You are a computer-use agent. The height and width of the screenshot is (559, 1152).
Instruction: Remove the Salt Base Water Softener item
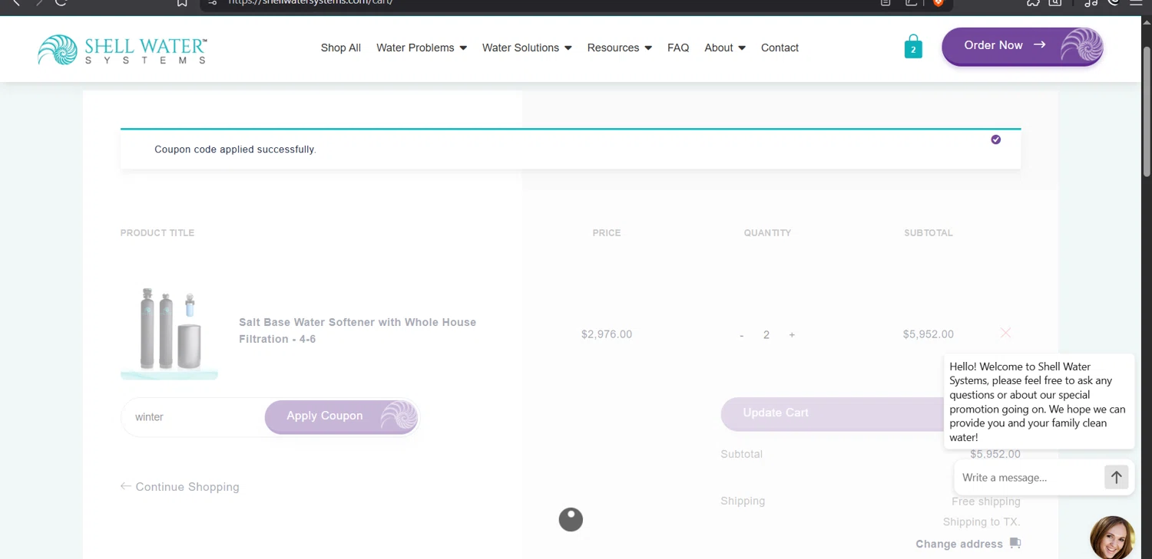[1005, 333]
